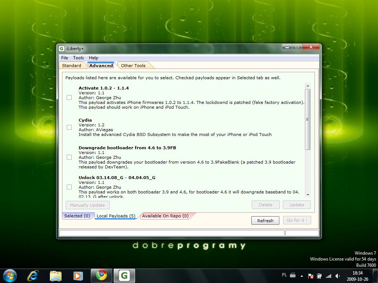Viewport: 378px width, 283px height.
Task: Click the Refresh button
Action: pyautogui.click(x=265, y=220)
